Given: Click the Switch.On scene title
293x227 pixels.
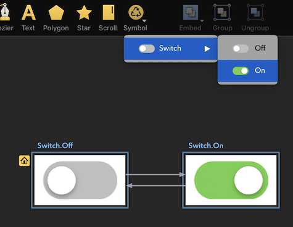Looking at the screenshot, I should pyautogui.click(x=206, y=146).
